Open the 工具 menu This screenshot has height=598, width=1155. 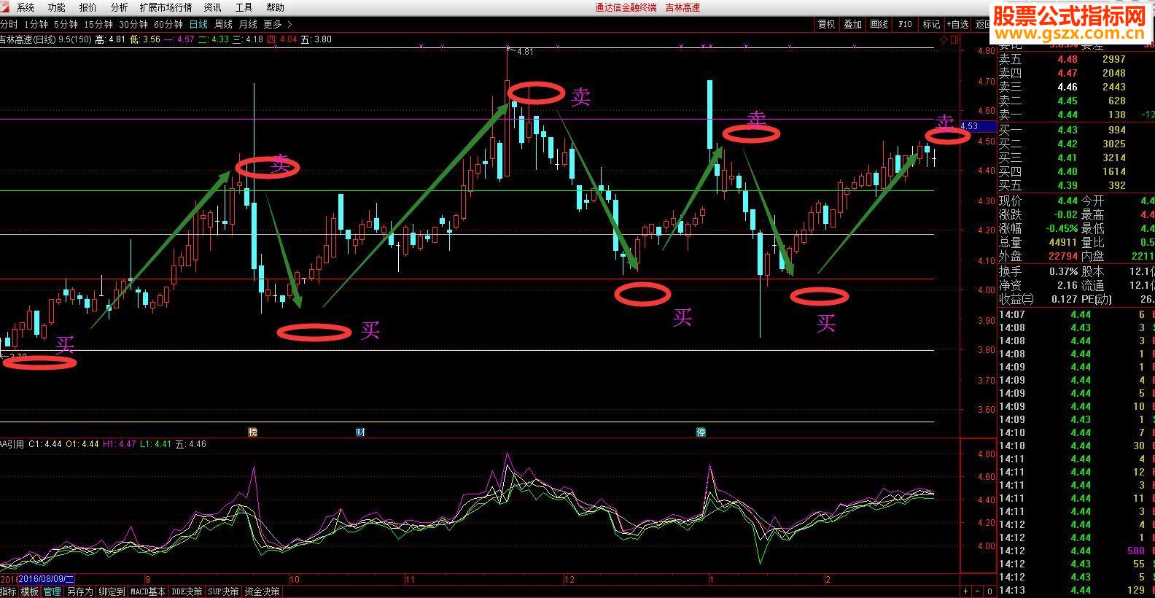click(244, 7)
